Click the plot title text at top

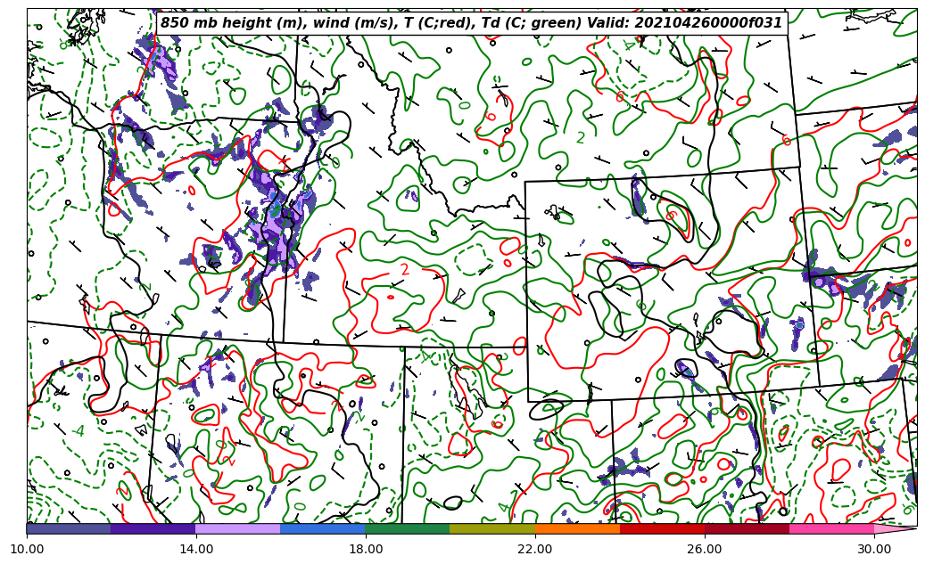click(471, 23)
